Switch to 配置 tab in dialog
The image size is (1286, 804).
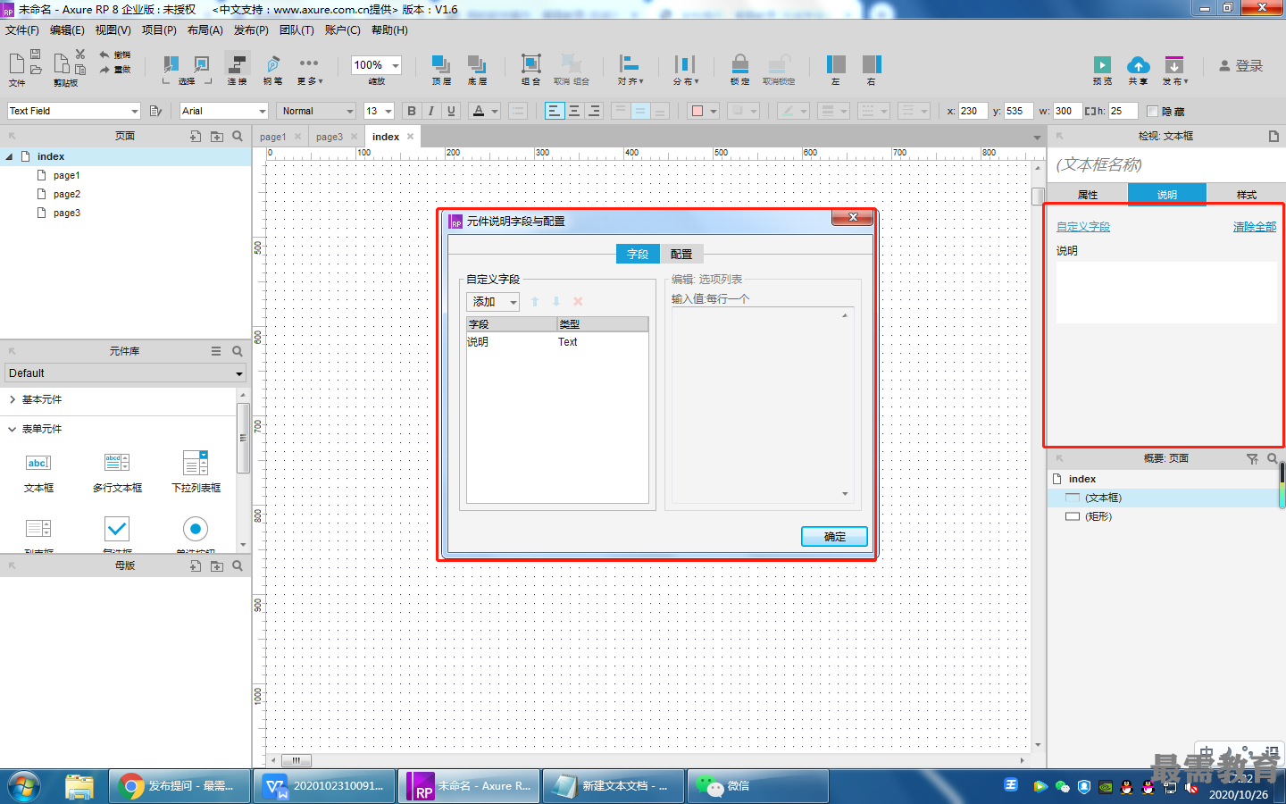click(x=681, y=254)
